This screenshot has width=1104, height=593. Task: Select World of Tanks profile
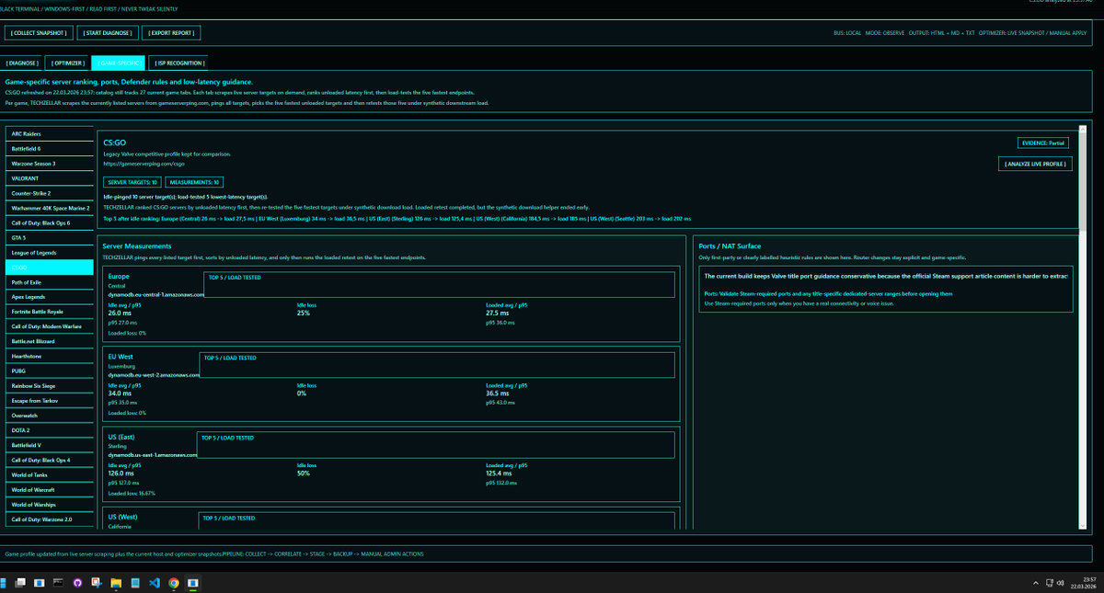pos(50,475)
